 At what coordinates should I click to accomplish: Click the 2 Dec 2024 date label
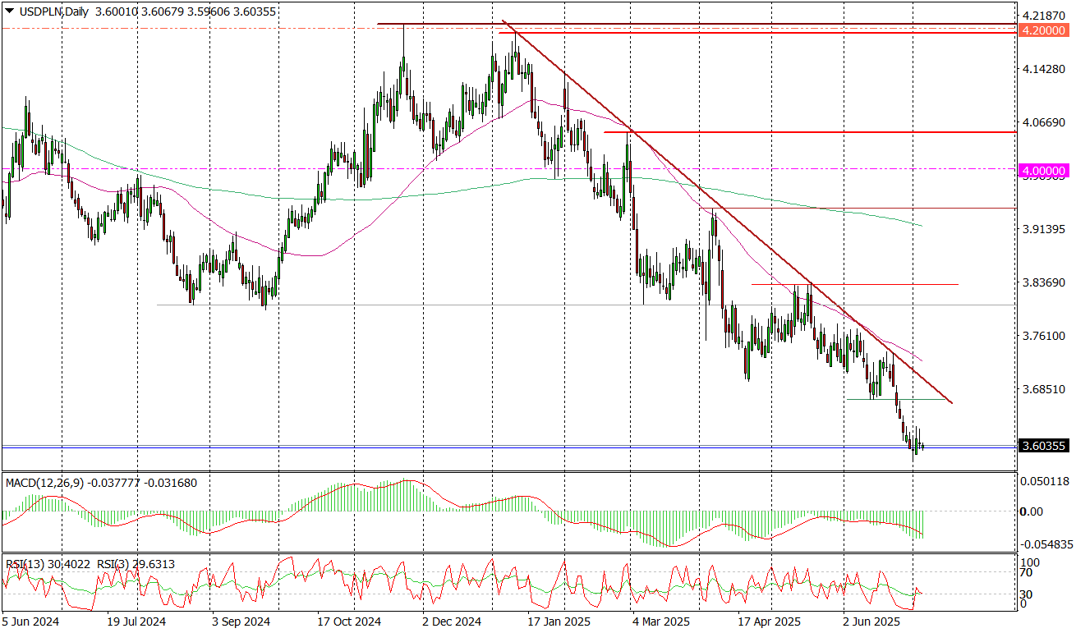pyautogui.click(x=452, y=623)
